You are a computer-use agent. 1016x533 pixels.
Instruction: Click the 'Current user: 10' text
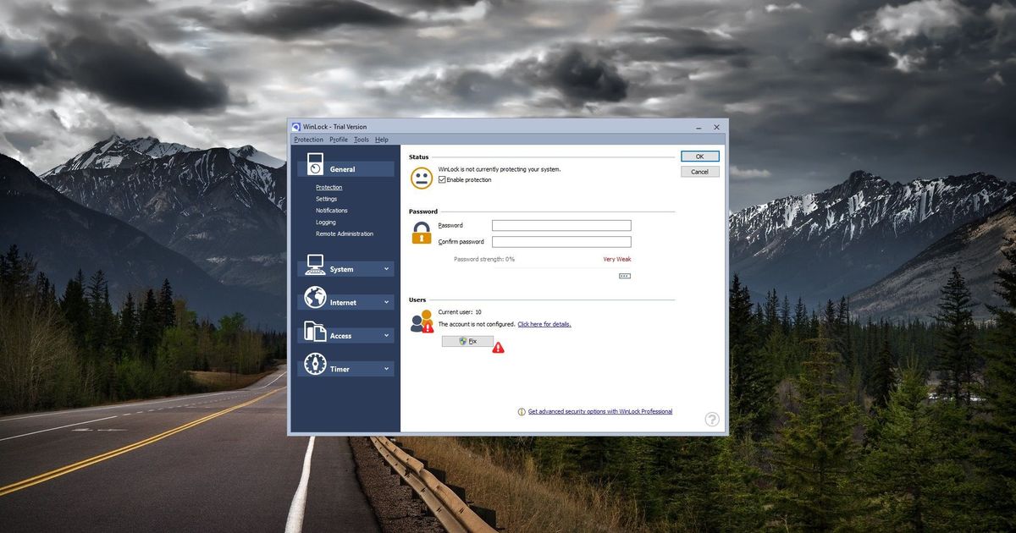tap(460, 312)
